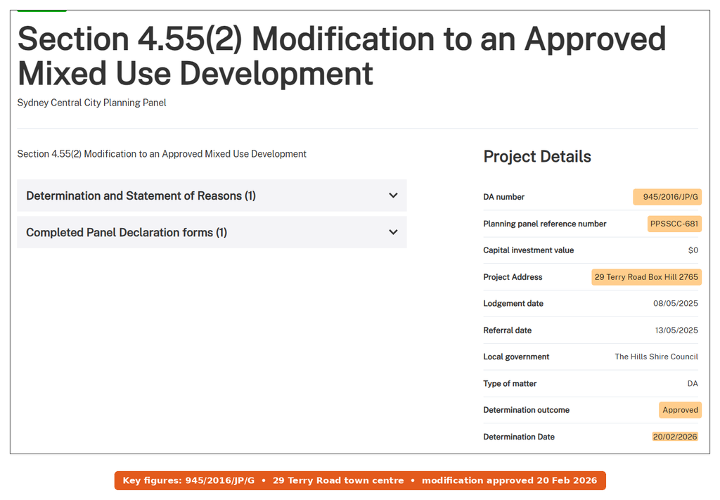Click the Determination outcome label

[x=526, y=410]
